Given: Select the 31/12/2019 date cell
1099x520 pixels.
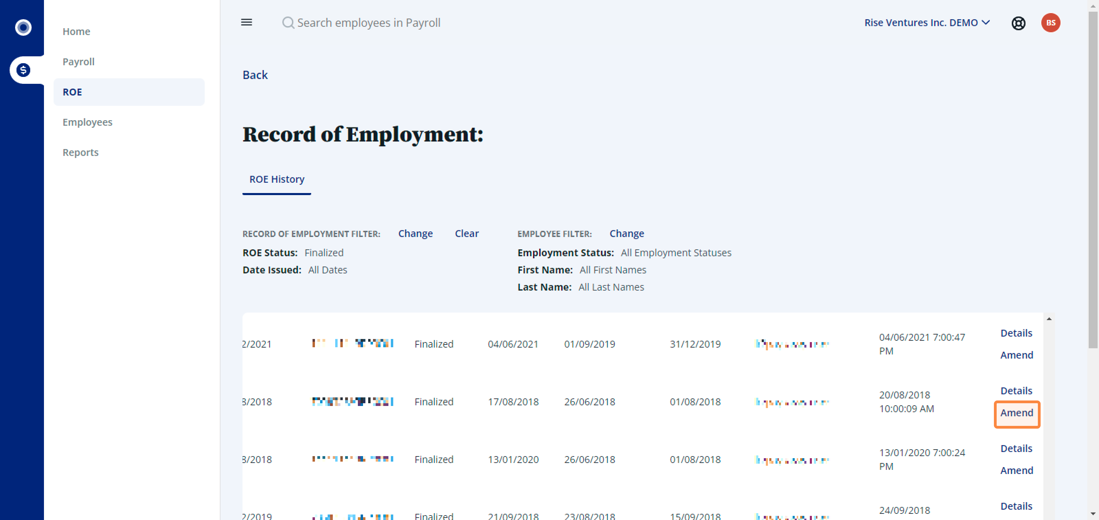Looking at the screenshot, I should (695, 344).
